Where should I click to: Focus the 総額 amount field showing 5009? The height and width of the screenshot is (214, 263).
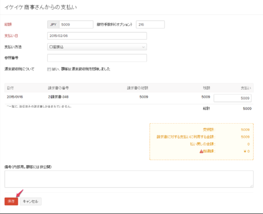point(76,24)
